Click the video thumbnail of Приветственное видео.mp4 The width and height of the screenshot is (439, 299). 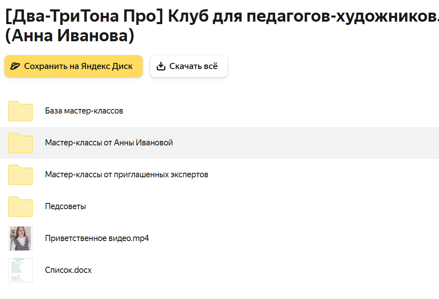[20, 238]
